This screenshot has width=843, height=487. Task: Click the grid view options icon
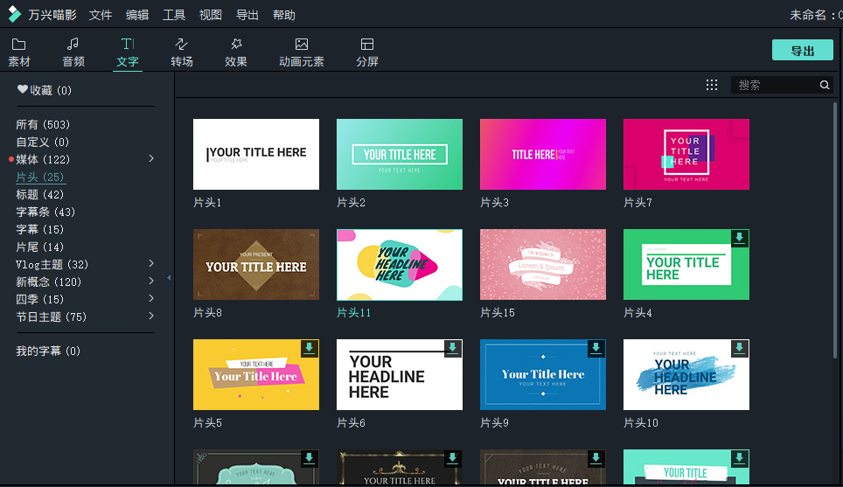point(712,85)
